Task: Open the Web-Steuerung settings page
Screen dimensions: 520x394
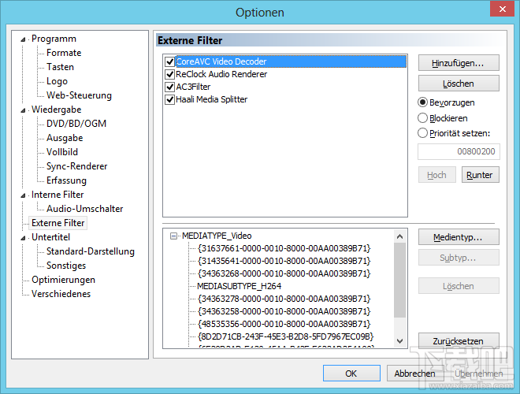Action: [x=79, y=95]
